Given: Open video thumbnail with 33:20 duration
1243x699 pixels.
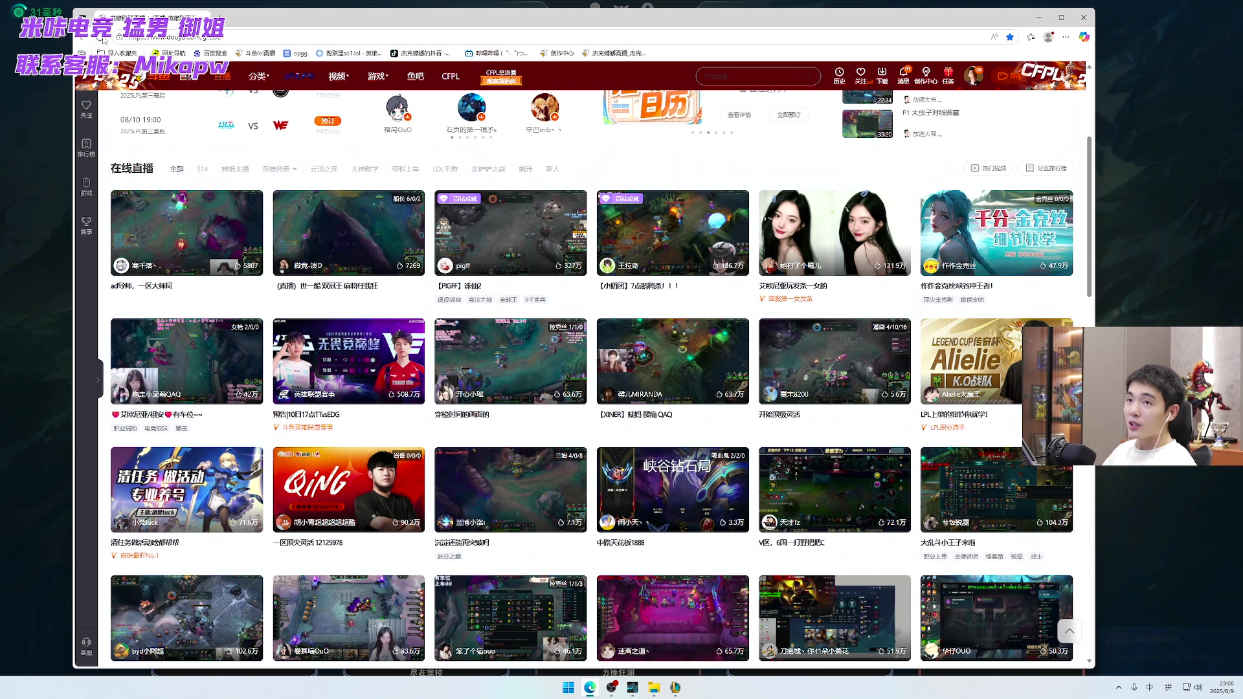Looking at the screenshot, I should (868, 124).
